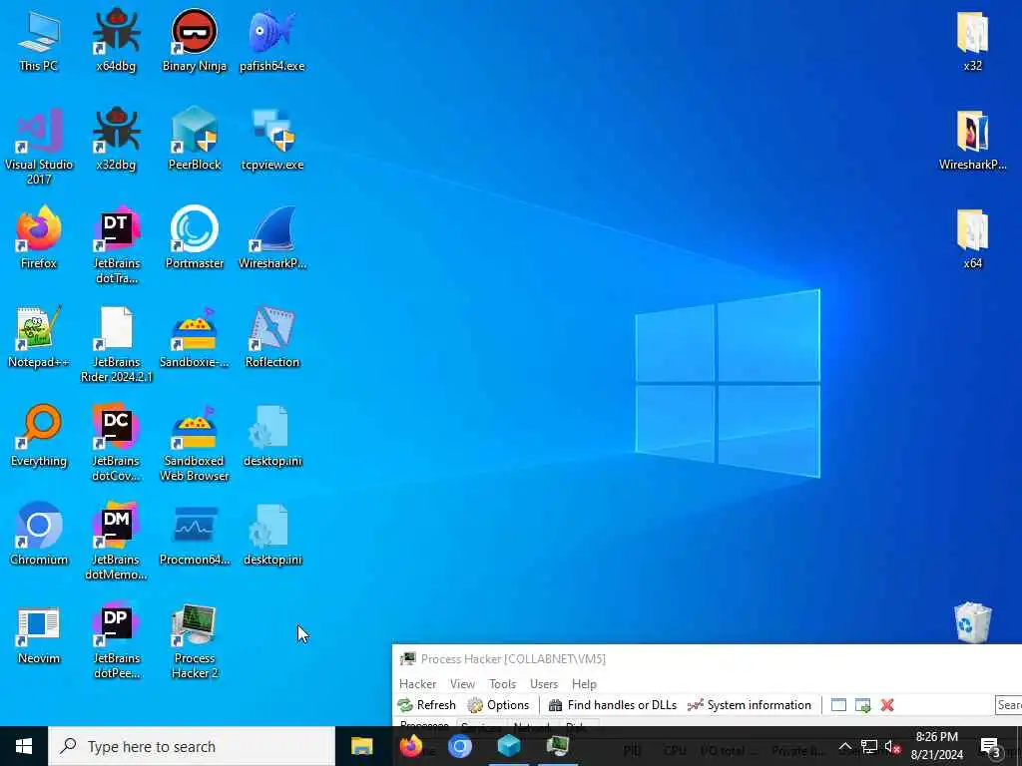
Task: Select the JetBrains Rider 2024.2.1 shortcut
Action: click(x=116, y=344)
